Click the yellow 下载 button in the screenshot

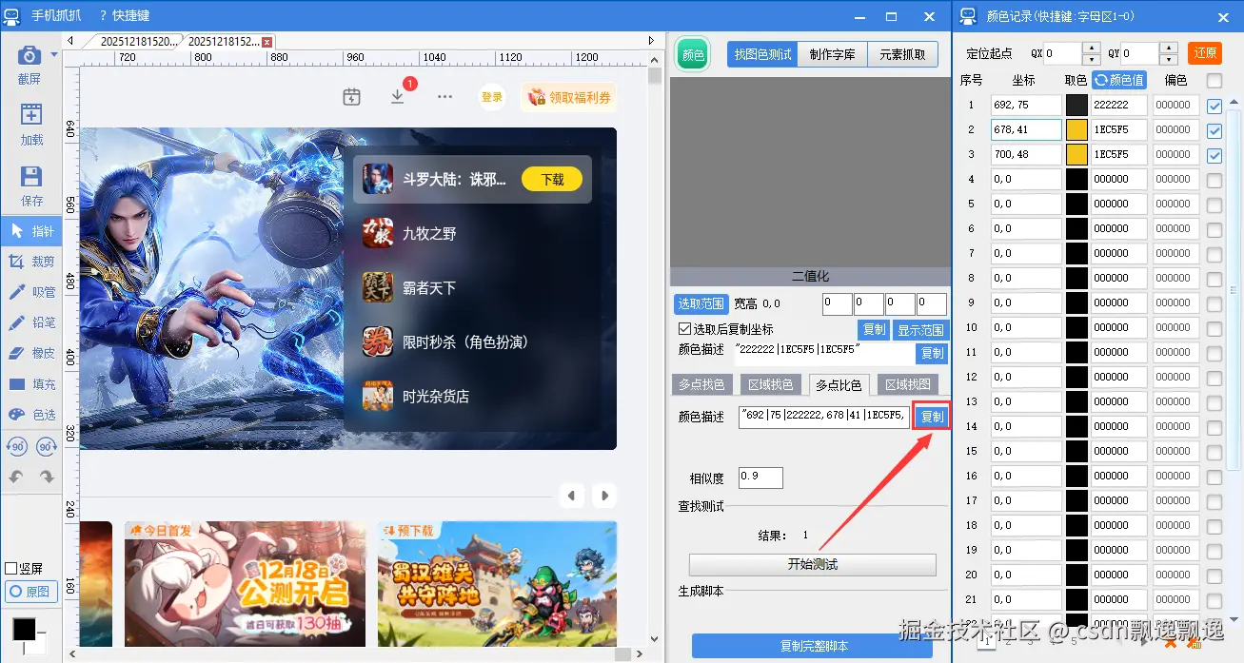(x=552, y=179)
